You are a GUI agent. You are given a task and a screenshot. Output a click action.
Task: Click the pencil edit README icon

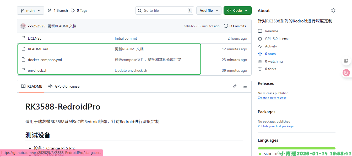click(235, 86)
